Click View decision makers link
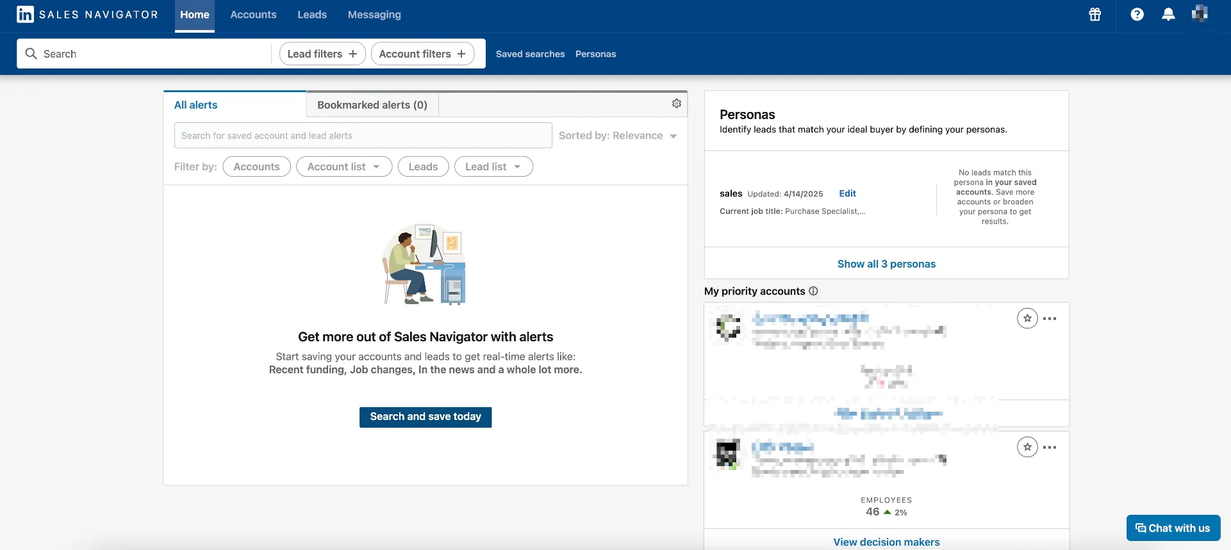1231x550 pixels. tap(886, 542)
